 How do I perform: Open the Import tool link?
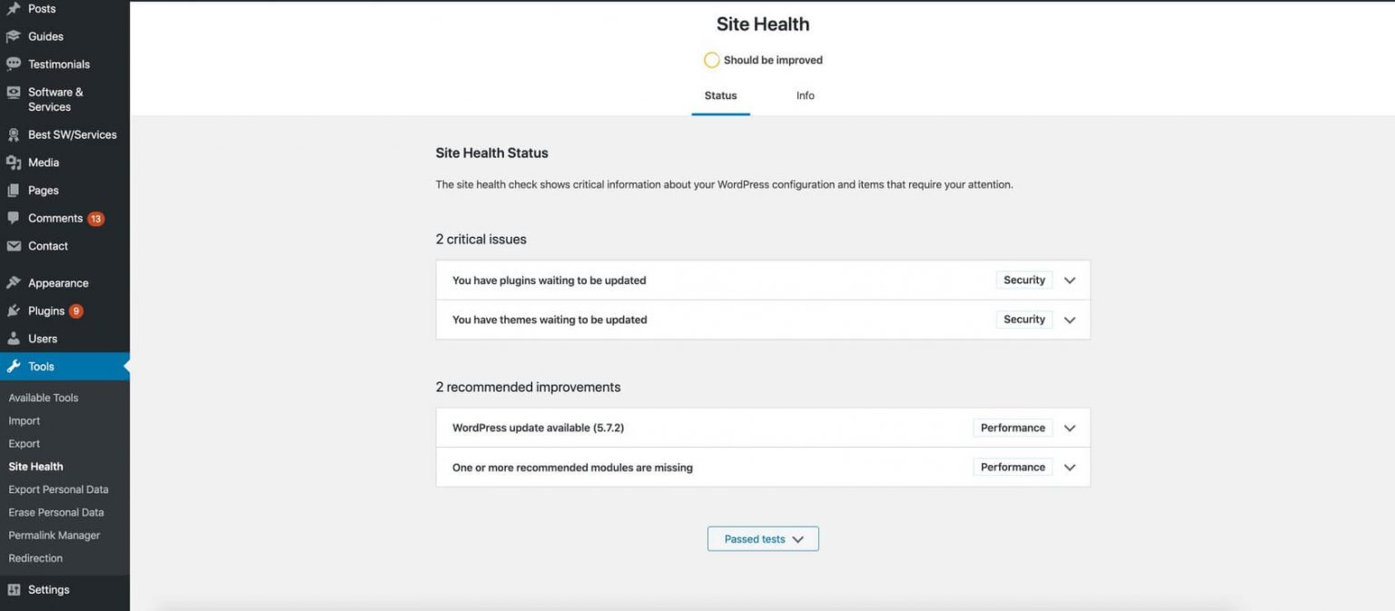[24, 420]
